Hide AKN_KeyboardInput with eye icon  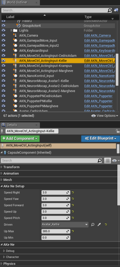click(3, 51)
